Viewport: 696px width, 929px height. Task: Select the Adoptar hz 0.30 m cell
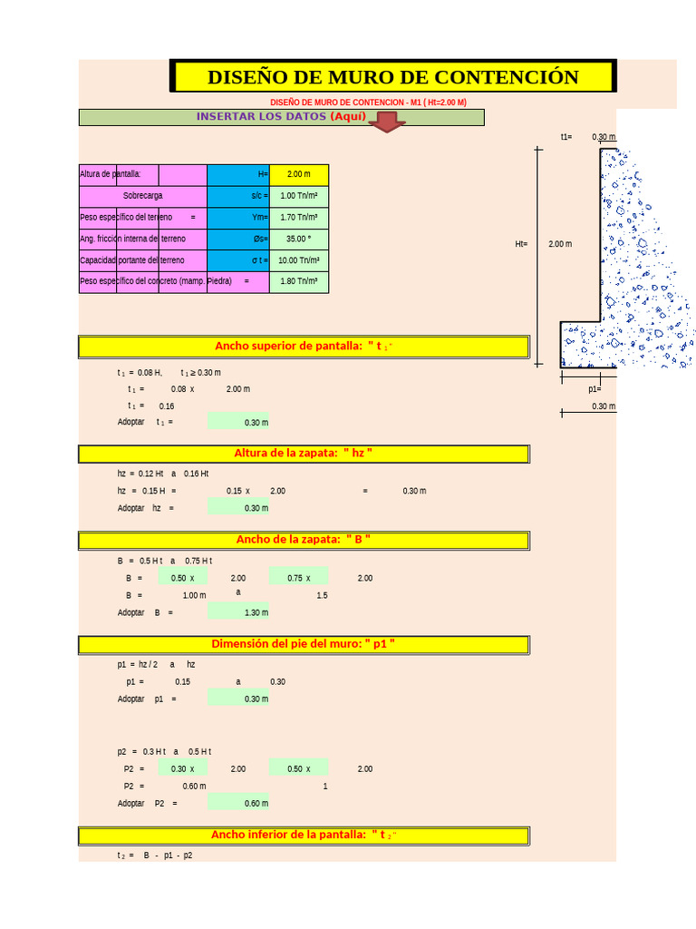[238, 507]
